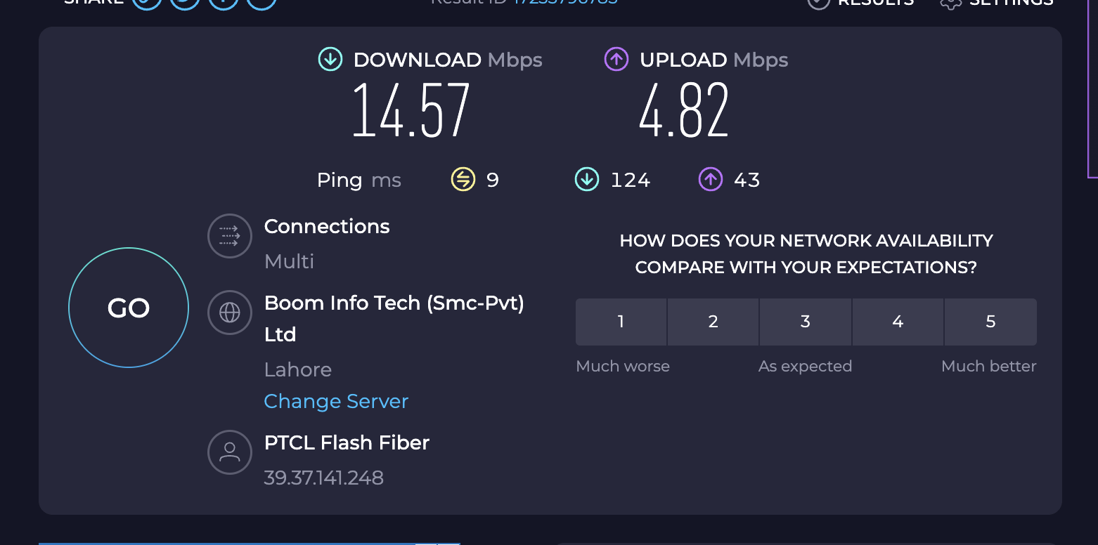The image size is (1098, 545).
Task: Rate network availability as 1
Action: 621,322
